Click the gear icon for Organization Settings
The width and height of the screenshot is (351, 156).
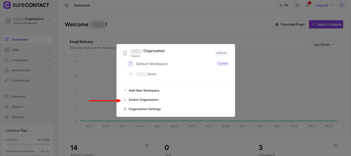point(125,109)
